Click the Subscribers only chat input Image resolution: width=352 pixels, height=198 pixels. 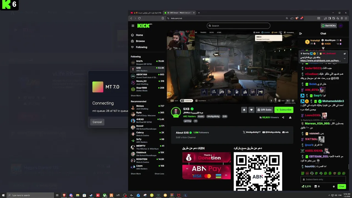coord(323,179)
